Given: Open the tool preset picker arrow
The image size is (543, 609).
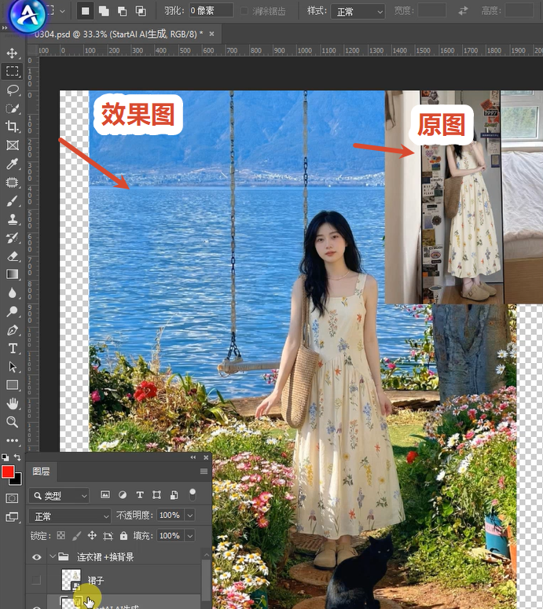Looking at the screenshot, I should click(x=62, y=11).
